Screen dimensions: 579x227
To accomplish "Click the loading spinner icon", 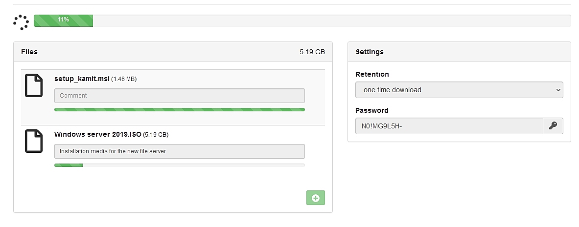I will pyautogui.click(x=21, y=22).
